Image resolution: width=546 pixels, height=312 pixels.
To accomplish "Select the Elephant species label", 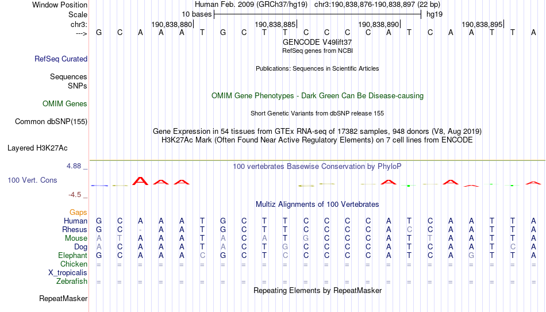I will click(x=73, y=255).
